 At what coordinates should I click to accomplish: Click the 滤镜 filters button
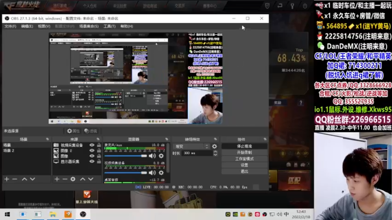[x=91, y=131]
